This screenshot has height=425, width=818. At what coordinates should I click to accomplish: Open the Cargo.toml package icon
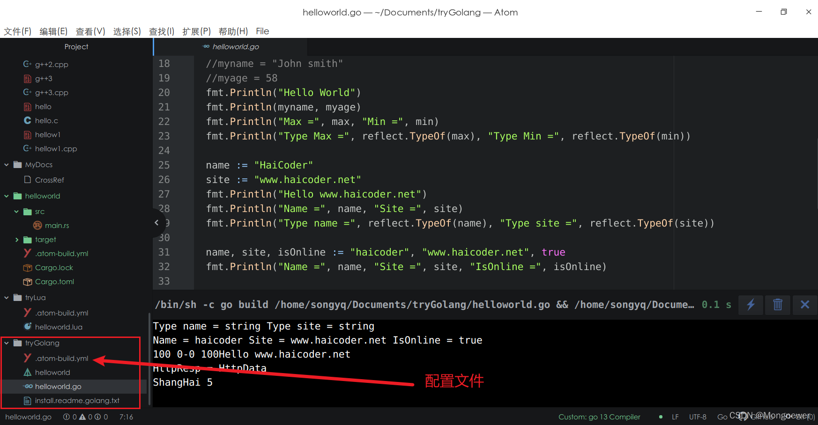coord(27,282)
